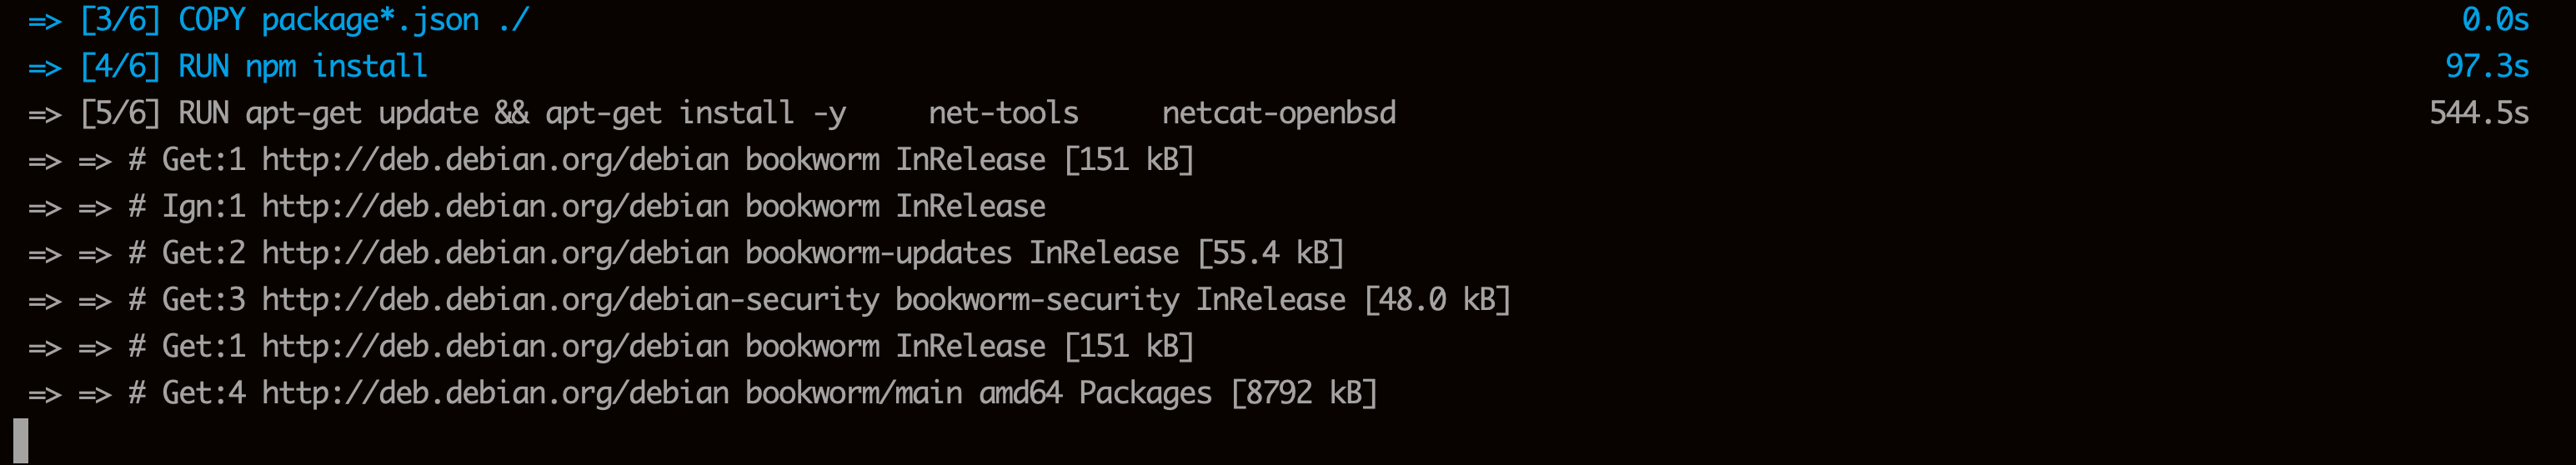Click the 97.3s duration of npm install
Image resolution: width=2576 pixels, height=465 pixels.
2486,67
